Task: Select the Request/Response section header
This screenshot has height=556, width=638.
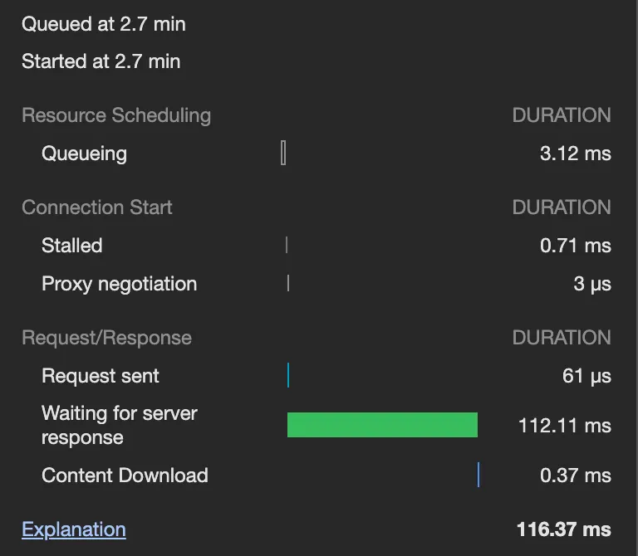Action: (106, 338)
